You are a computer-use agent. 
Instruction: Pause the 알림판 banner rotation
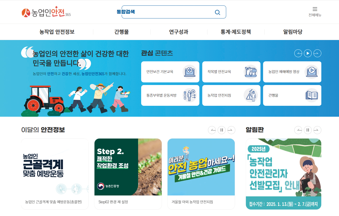tap(308, 130)
